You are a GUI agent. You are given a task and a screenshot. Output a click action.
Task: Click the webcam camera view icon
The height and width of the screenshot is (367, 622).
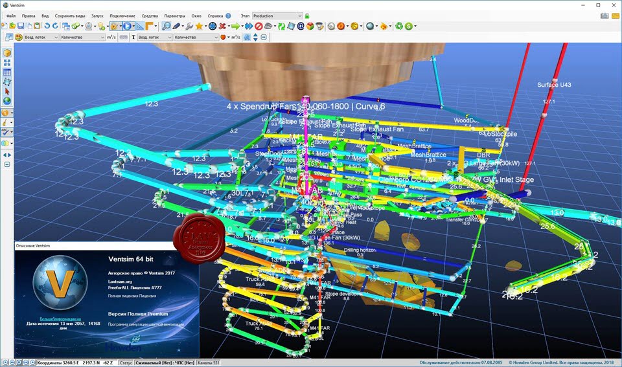click(89, 26)
